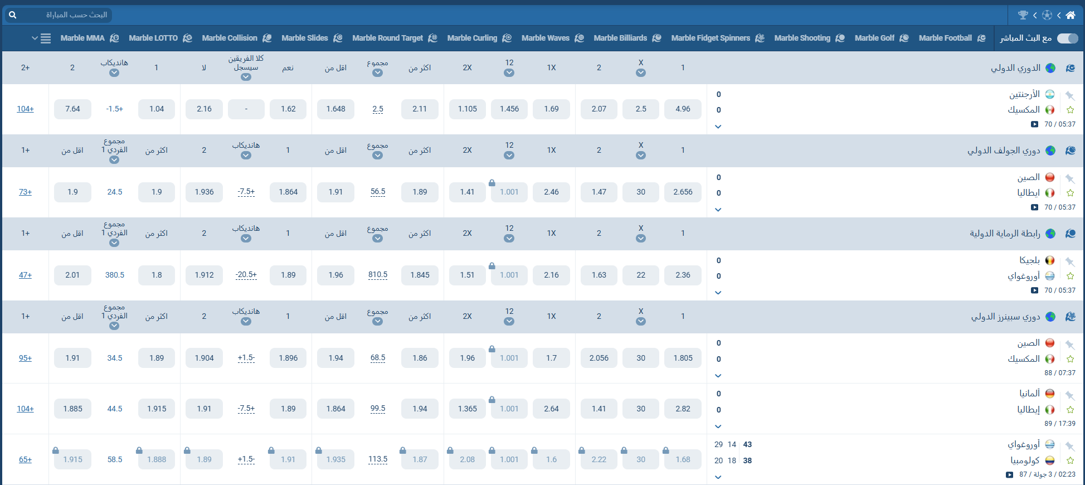1085x485 pixels.
Task: Open live video for Belgium vs Uruguay
Action: coord(1034,290)
